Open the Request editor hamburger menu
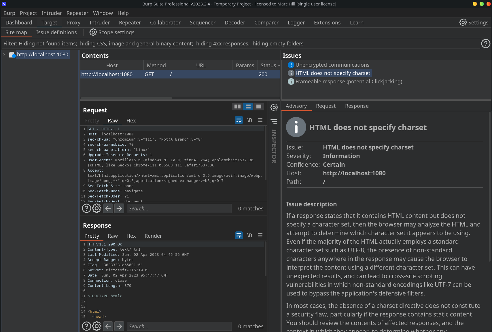 [260, 120]
